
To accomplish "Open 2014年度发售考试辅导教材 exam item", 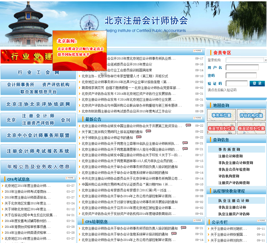I will click(x=27, y=221).
